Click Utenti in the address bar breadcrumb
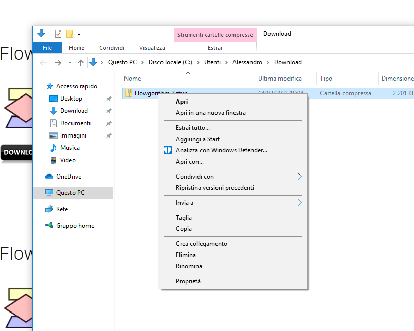Screen dimensions: 414x331 pyautogui.click(x=212, y=62)
